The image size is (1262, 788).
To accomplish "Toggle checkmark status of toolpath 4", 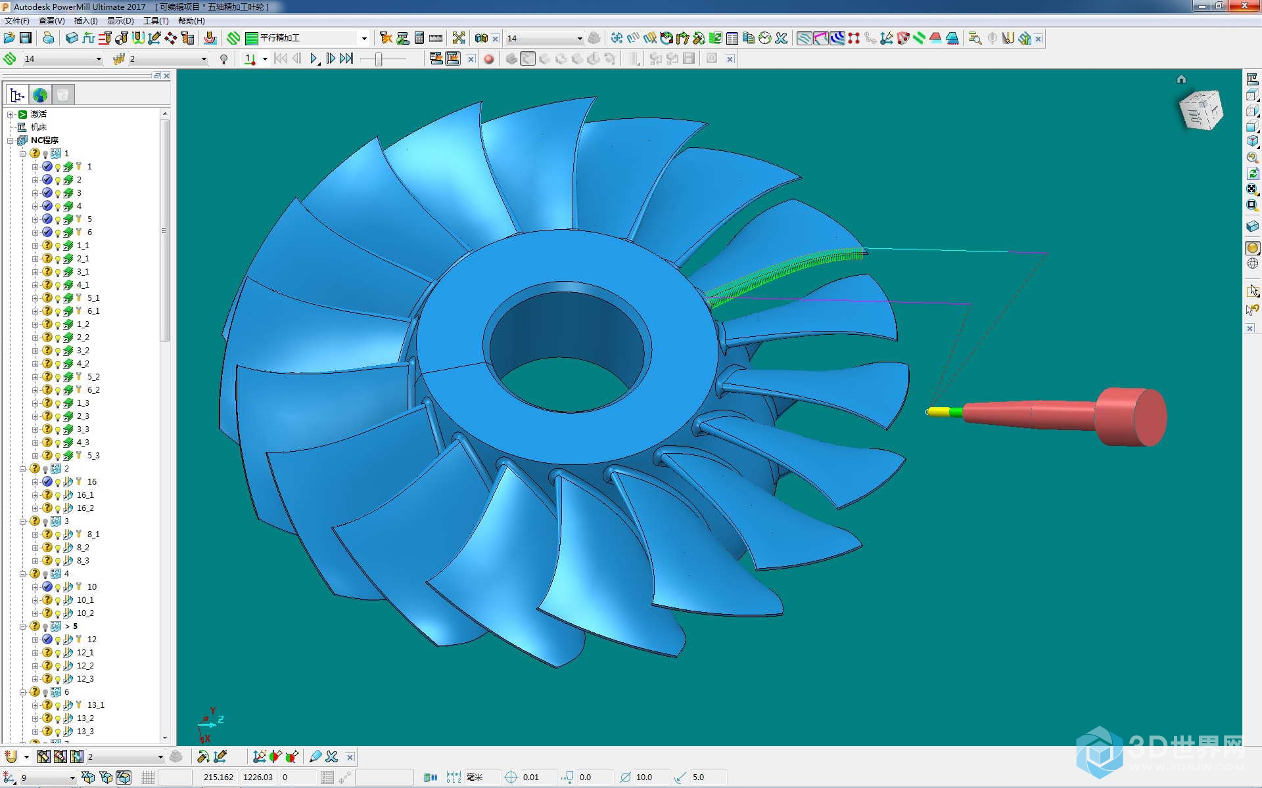I will 47,206.
